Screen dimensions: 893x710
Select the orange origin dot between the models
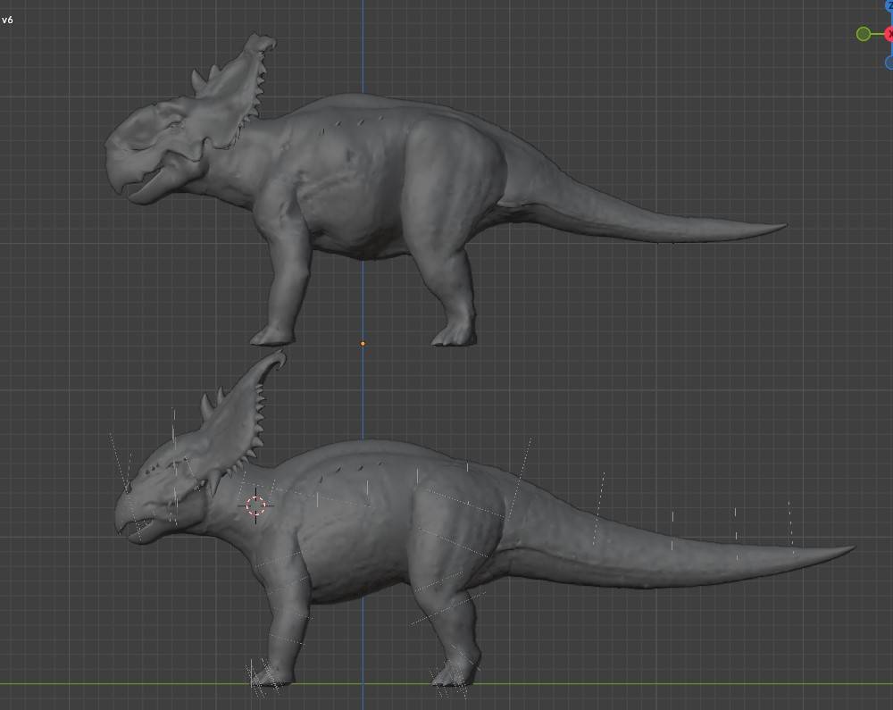[x=363, y=344]
